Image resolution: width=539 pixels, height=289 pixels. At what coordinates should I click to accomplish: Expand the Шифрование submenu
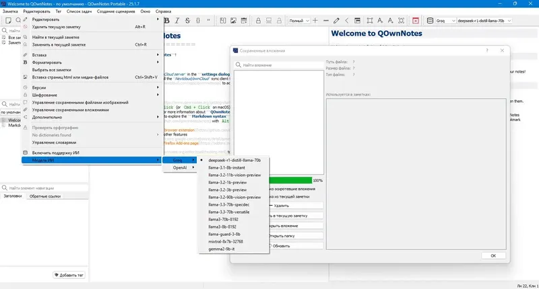tap(92, 95)
